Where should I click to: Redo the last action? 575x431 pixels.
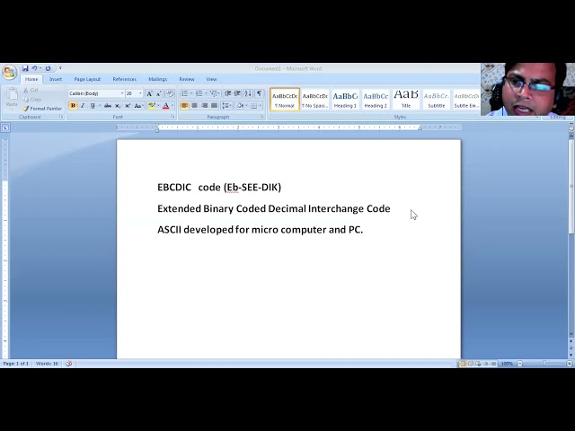(x=48, y=68)
